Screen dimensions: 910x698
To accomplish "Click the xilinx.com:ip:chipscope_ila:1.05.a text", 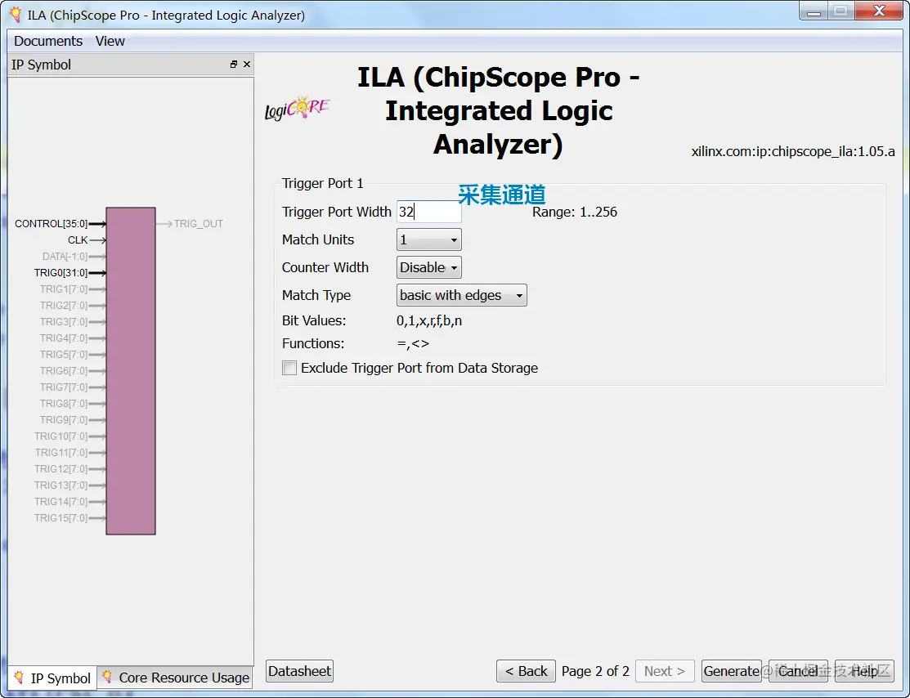I will [793, 151].
